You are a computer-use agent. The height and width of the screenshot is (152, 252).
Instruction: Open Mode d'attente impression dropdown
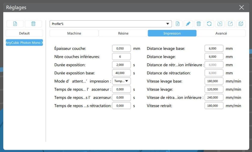coord(121,81)
